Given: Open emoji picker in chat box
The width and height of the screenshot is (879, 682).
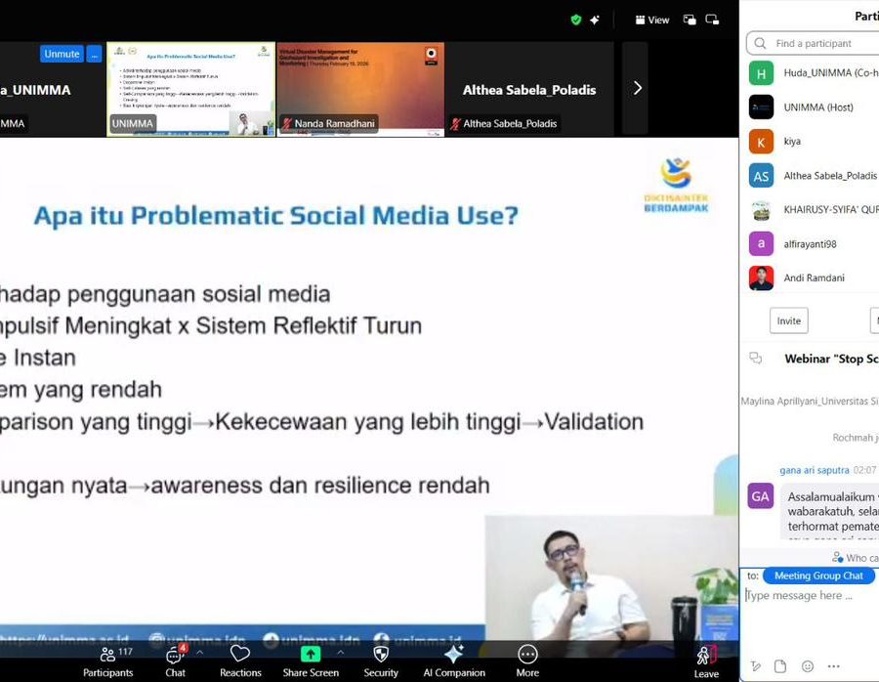Looking at the screenshot, I should point(807,666).
